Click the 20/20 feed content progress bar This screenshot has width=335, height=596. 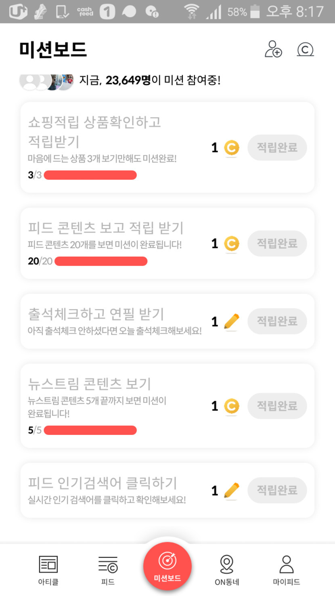click(x=101, y=261)
